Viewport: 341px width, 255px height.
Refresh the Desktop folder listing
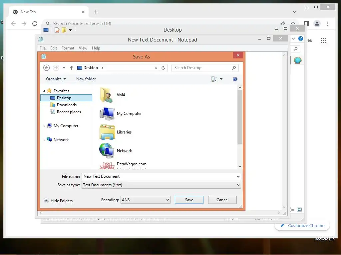(x=163, y=68)
